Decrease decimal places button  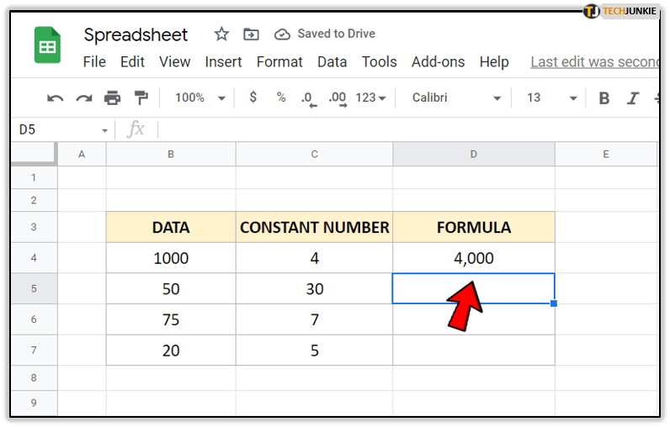[x=308, y=98]
